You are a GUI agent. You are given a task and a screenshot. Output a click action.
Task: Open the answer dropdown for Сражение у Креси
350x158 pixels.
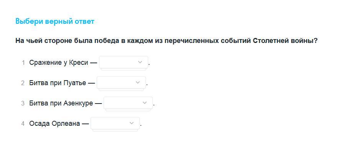(x=123, y=62)
